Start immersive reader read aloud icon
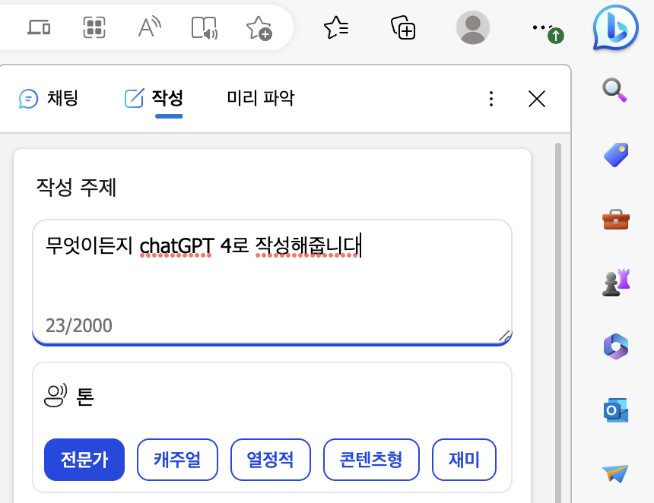The height and width of the screenshot is (503, 654). 205,28
